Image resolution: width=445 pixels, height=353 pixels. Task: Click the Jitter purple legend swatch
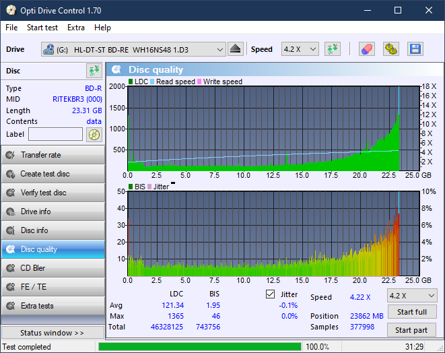(x=149, y=187)
